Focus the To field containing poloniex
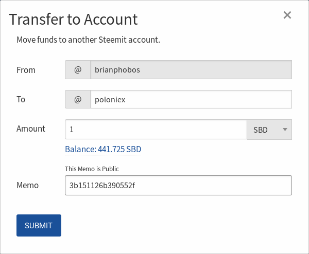The height and width of the screenshot is (254, 309). point(191,100)
